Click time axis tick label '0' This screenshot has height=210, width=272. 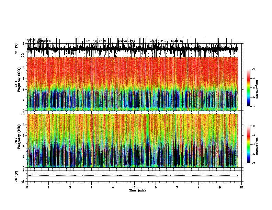tap(27, 187)
